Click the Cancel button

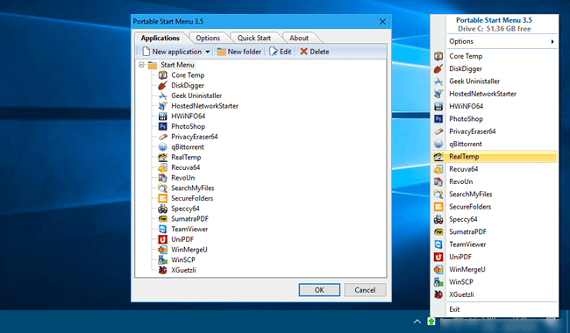click(365, 290)
